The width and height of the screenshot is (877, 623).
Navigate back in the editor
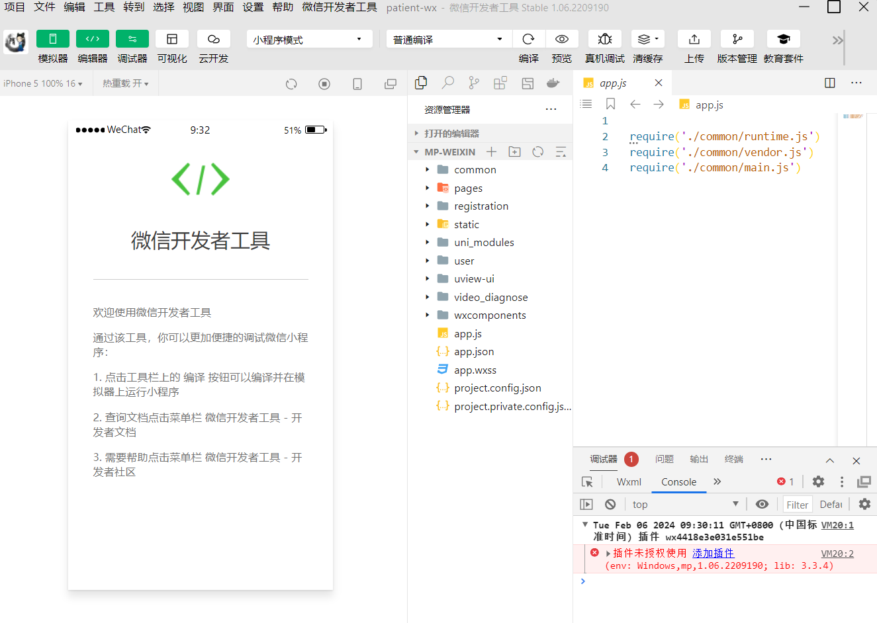[635, 104]
